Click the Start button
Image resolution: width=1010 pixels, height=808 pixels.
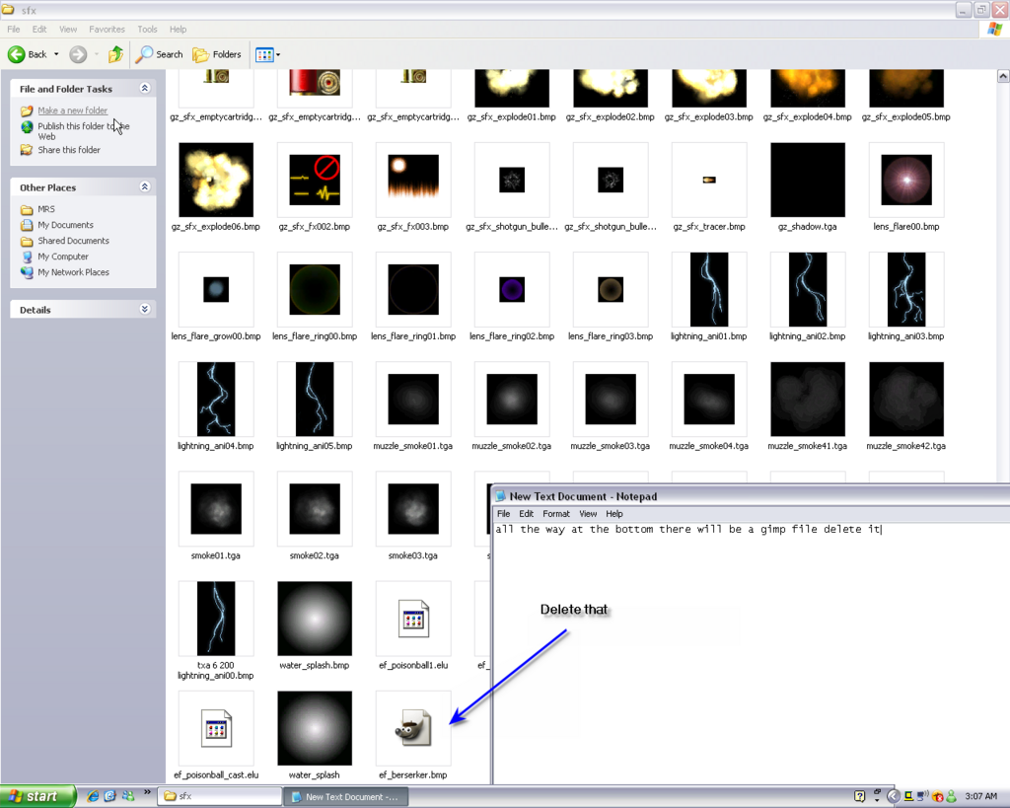tap(37, 796)
